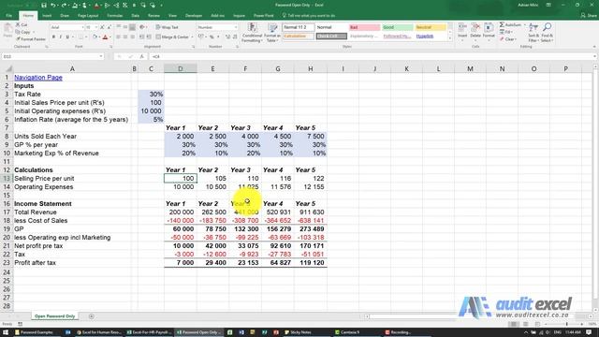Open the Name Box dropdown arrow
Screen dimensions: 599x337
coord(101,56)
